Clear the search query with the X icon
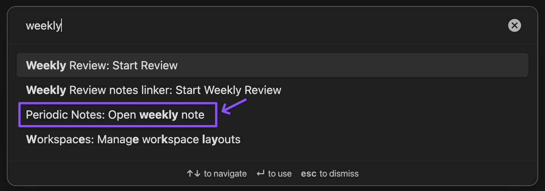The height and width of the screenshot is (191, 545). [514, 26]
